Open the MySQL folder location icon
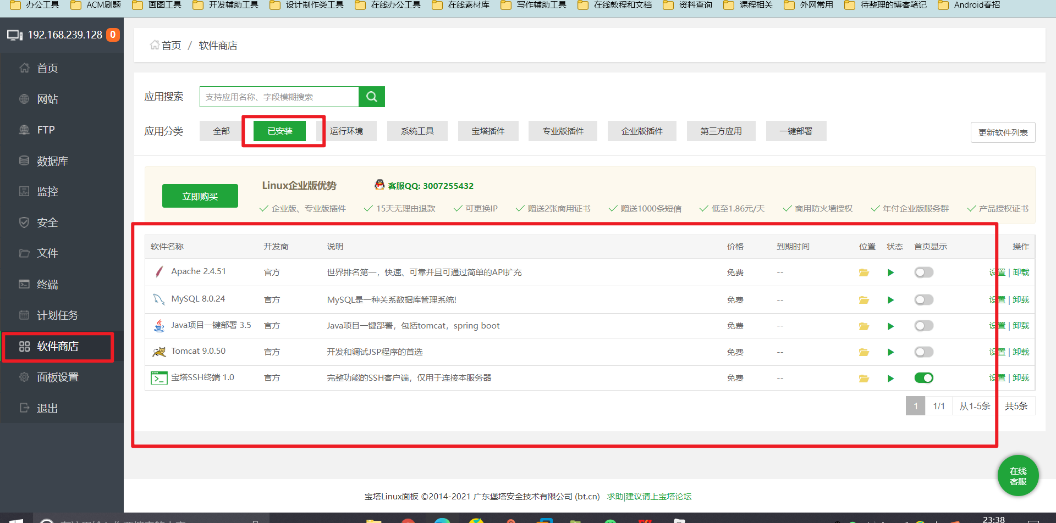Image resolution: width=1056 pixels, height=523 pixels. [864, 300]
